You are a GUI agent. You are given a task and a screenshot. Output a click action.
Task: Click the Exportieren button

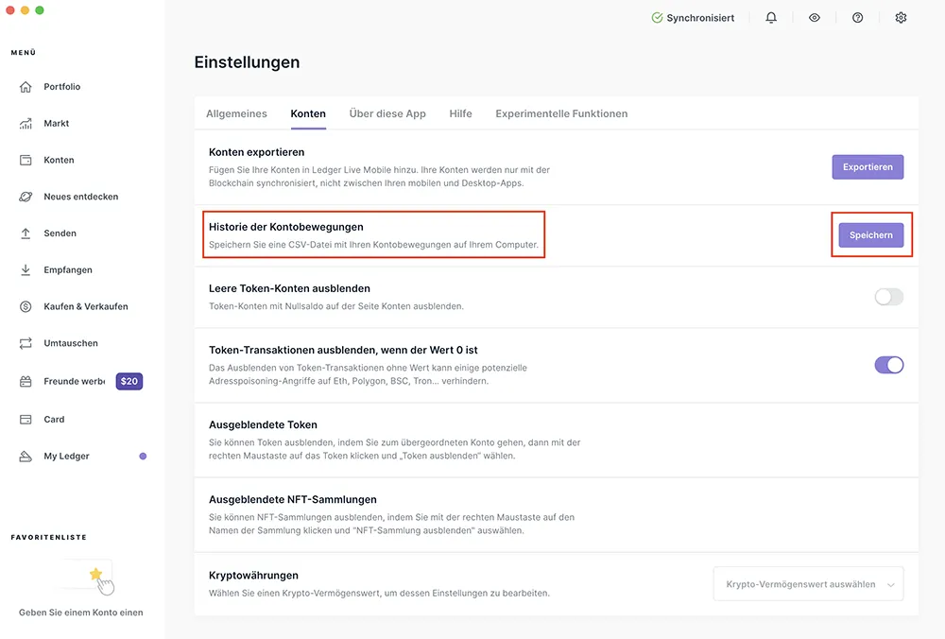pos(868,167)
